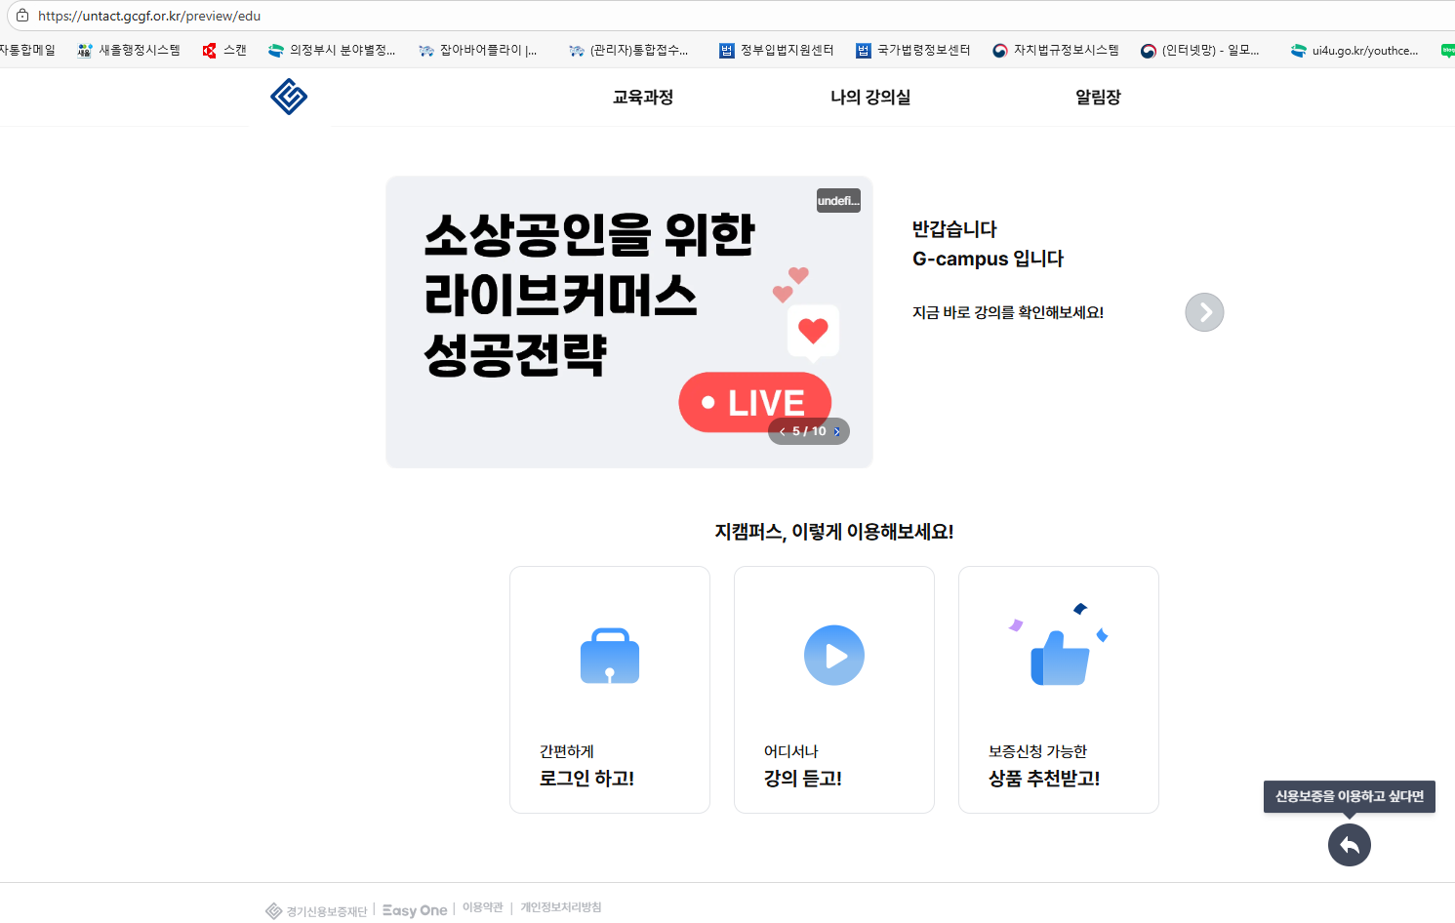The height and width of the screenshot is (923, 1455).
Task: Go to previous banner slide arrow
Action: (783, 431)
